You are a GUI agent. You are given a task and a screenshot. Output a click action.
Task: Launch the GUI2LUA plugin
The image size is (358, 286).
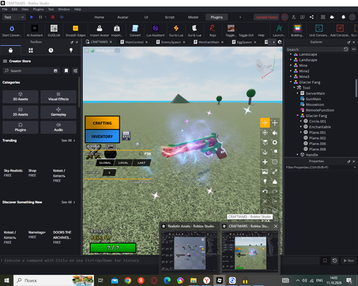(54, 29)
